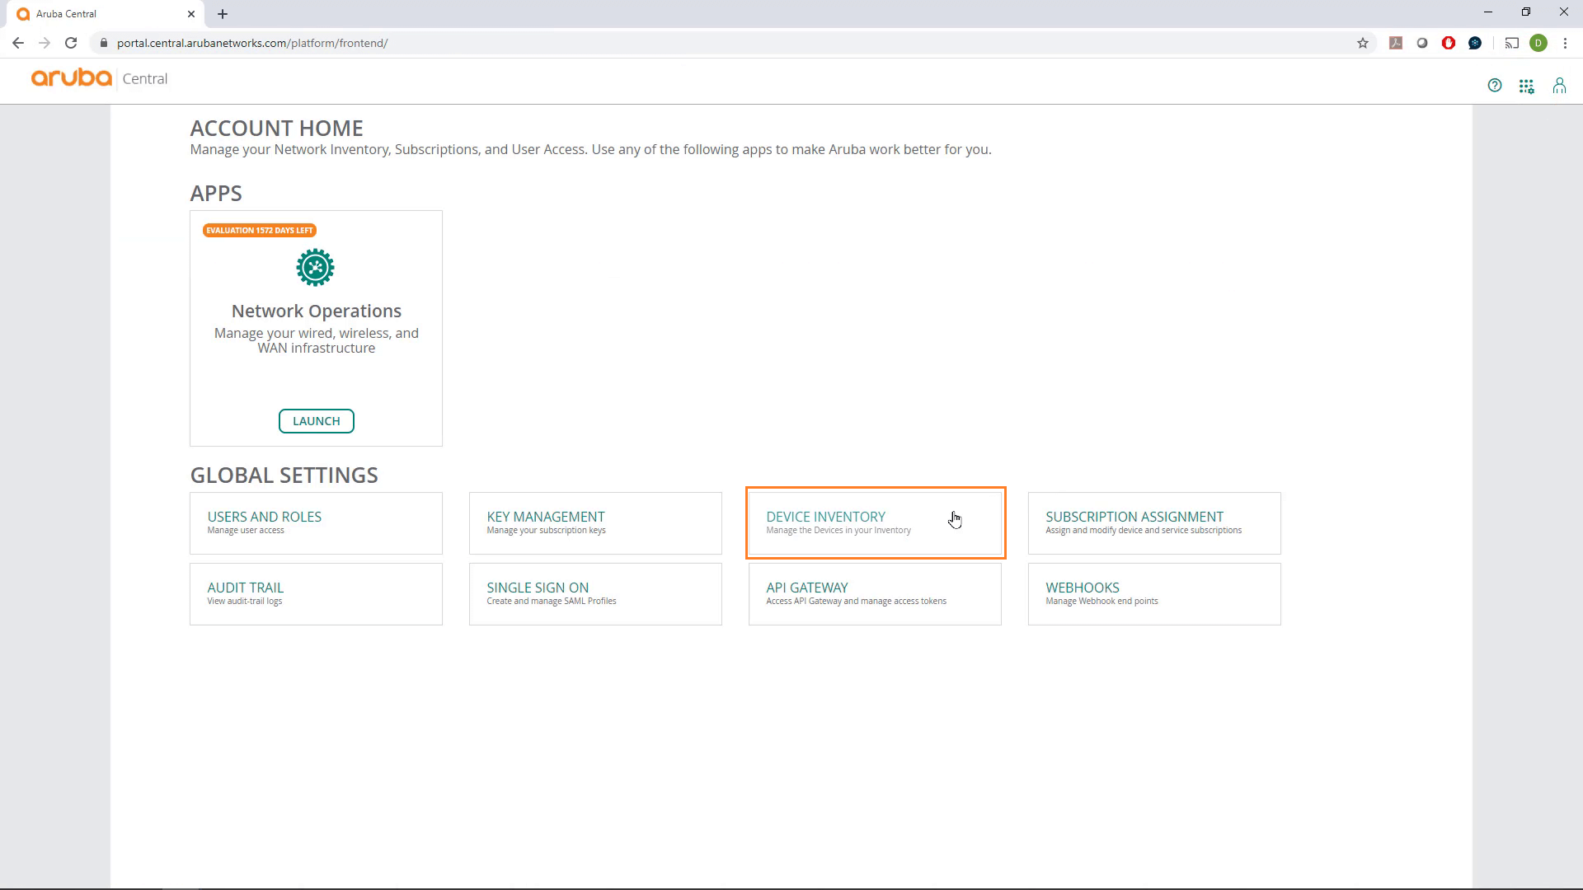This screenshot has width=1583, height=890.
Task: Open the browser profile avatar D
Action: click(x=1540, y=43)
